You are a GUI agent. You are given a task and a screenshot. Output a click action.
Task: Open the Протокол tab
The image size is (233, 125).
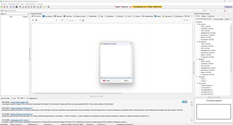(x=68, y=16)
